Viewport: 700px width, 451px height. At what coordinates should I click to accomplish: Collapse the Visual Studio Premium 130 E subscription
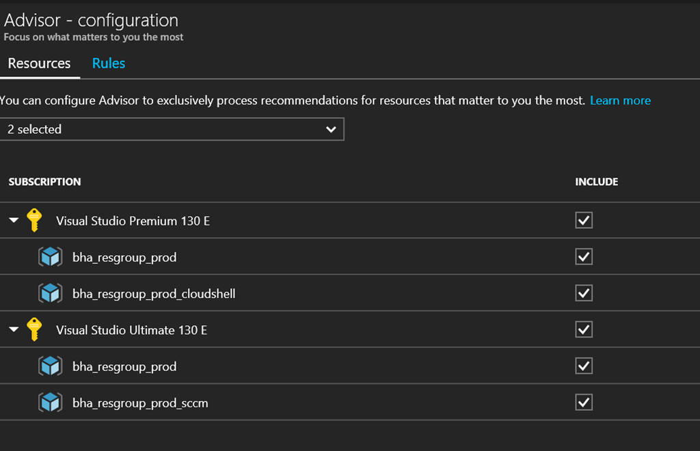(x=14, y=221)
